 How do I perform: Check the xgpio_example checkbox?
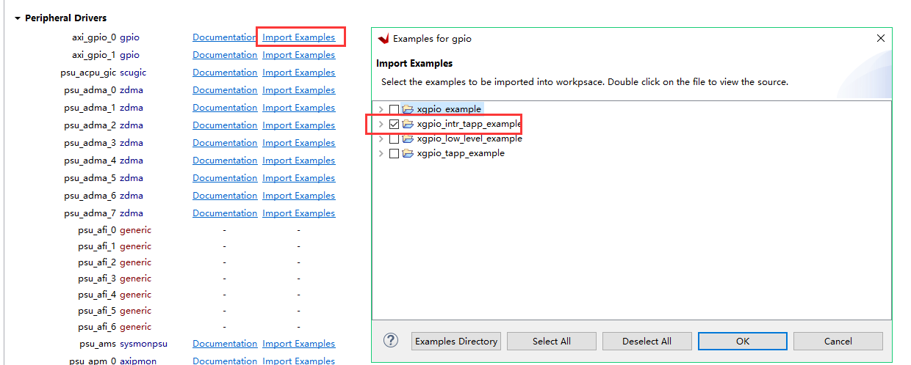394,109
